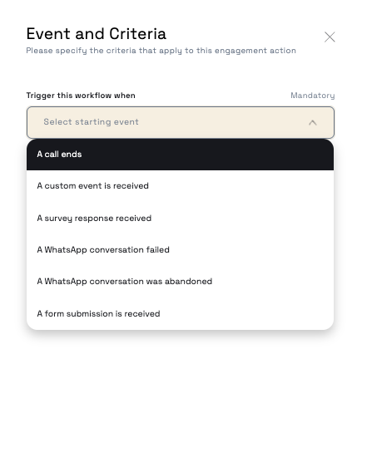Click the Mandatory label
This screenshot has height=457, width=367.
click(312, 96)
